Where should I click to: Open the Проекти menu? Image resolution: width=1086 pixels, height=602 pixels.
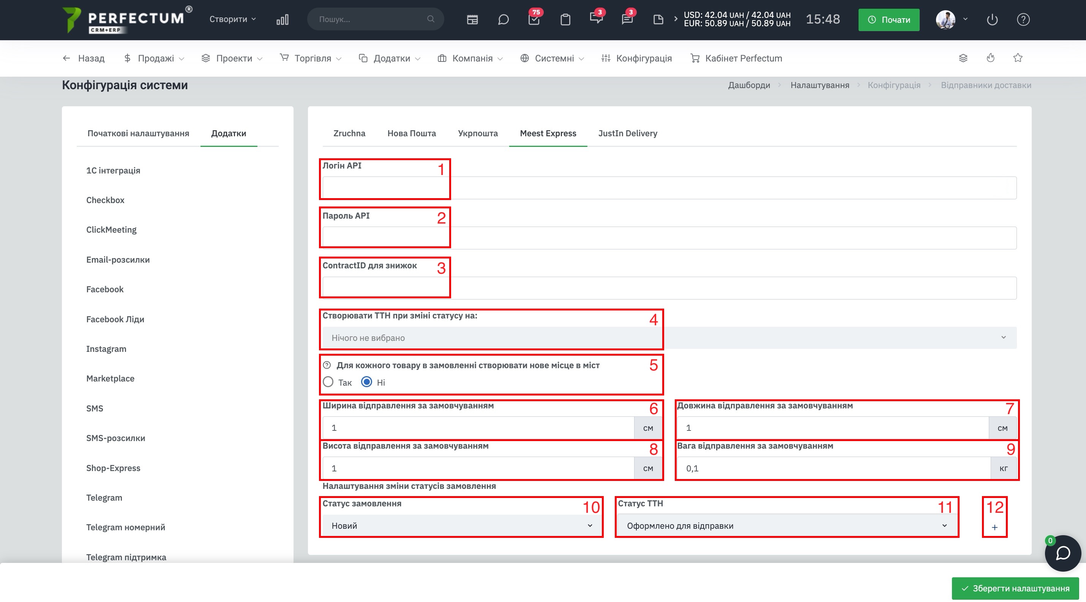(x=232, y=58)
